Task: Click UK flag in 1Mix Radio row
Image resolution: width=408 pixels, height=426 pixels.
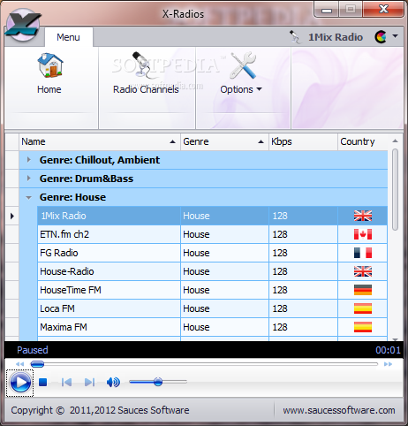Action: [x=363, y=216]
